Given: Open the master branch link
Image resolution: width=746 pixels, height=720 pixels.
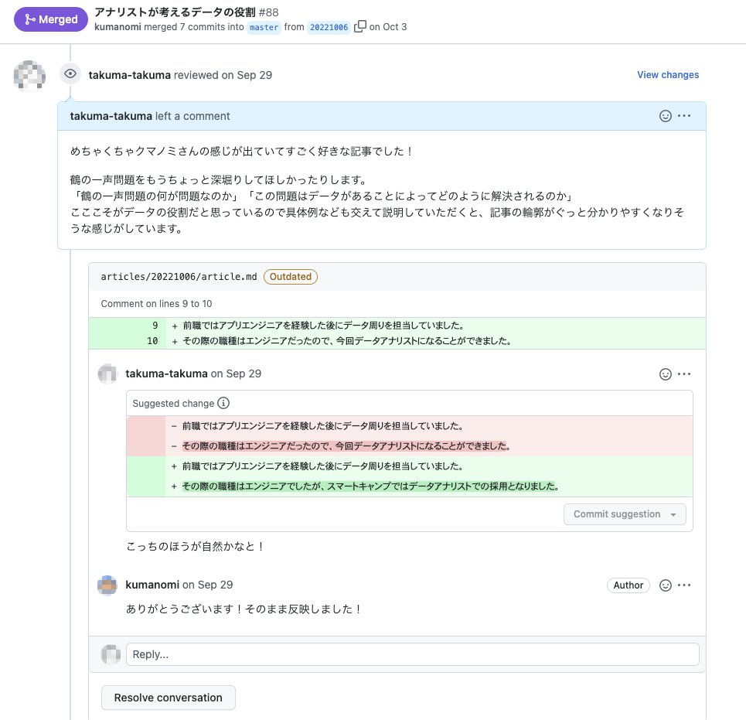Looking at the screenshot, I should tap(264, 27).
